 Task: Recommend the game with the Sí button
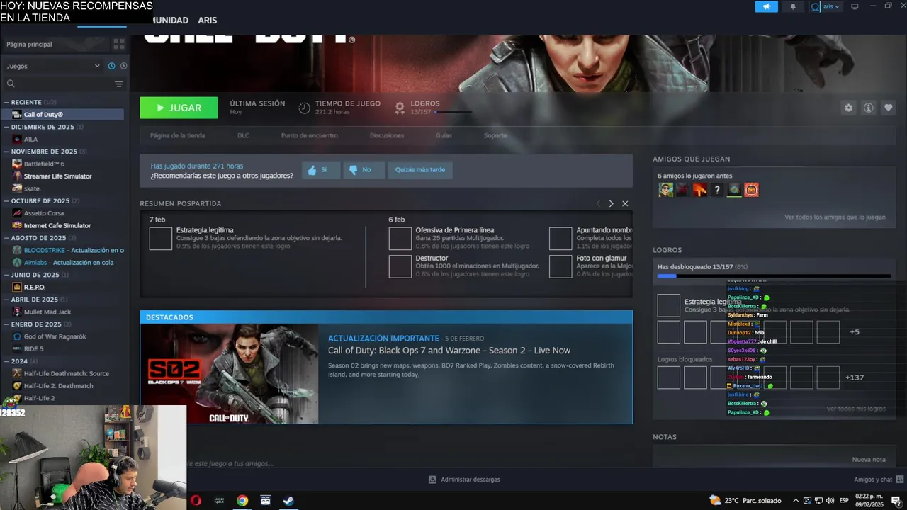point(321,170)
